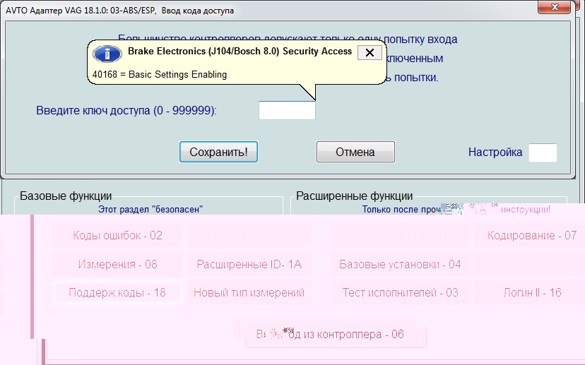The height and width of the screenshot is (365, 585).
Task: Choose Новый тип измерений
Action: (249, 292)
